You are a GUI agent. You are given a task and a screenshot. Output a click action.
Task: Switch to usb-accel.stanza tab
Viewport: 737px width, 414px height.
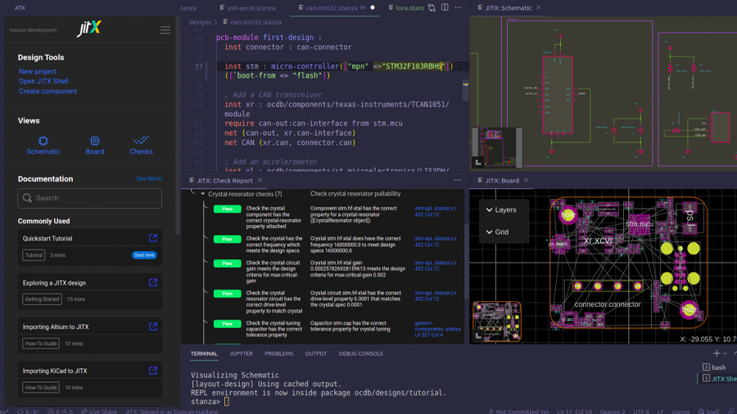[247, 7]
